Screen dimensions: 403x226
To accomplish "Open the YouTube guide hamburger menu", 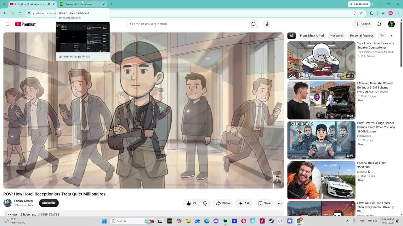I will [x=8, y=24].
